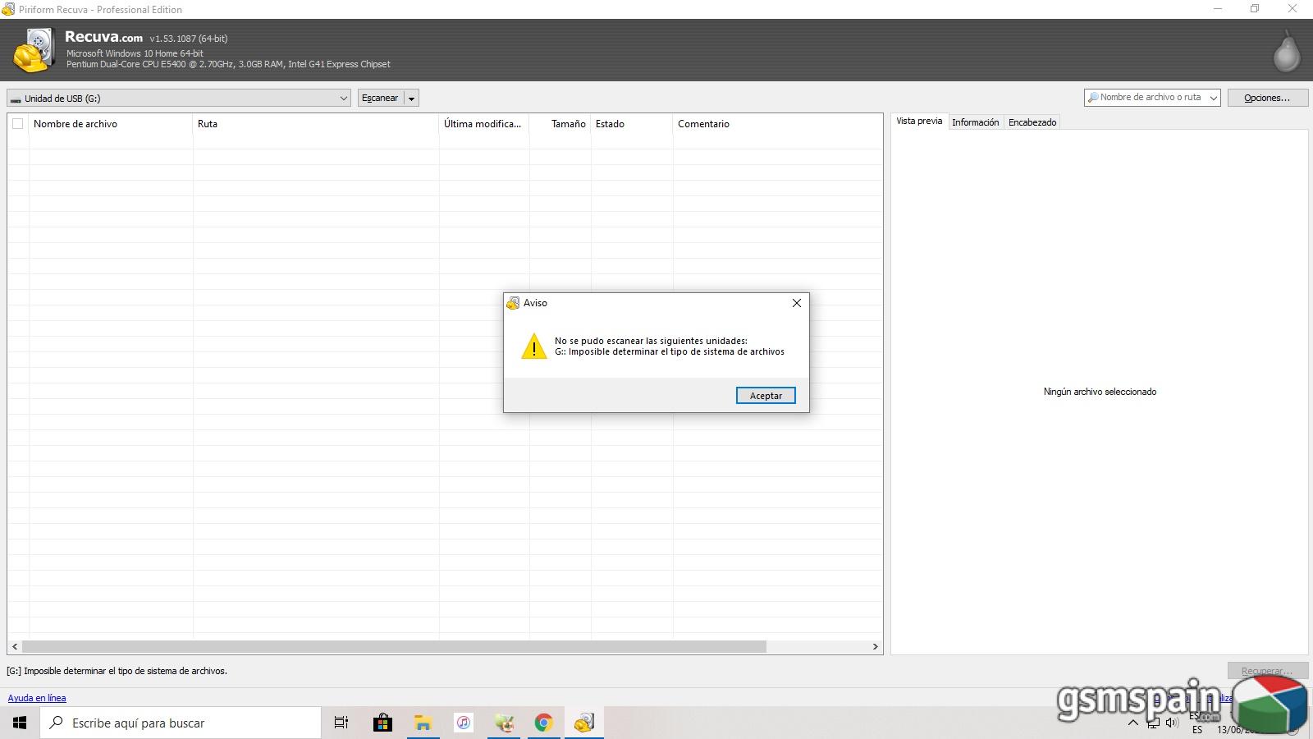Click the Recuva title bar icon
The height and width of the screenshot is (739, 1313).
click(x=8, y=9)
